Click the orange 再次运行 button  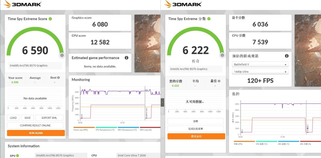point(196,136)
